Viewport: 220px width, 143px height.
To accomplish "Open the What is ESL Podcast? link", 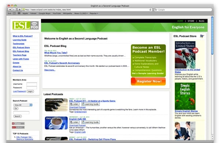I will click(23, 36).
